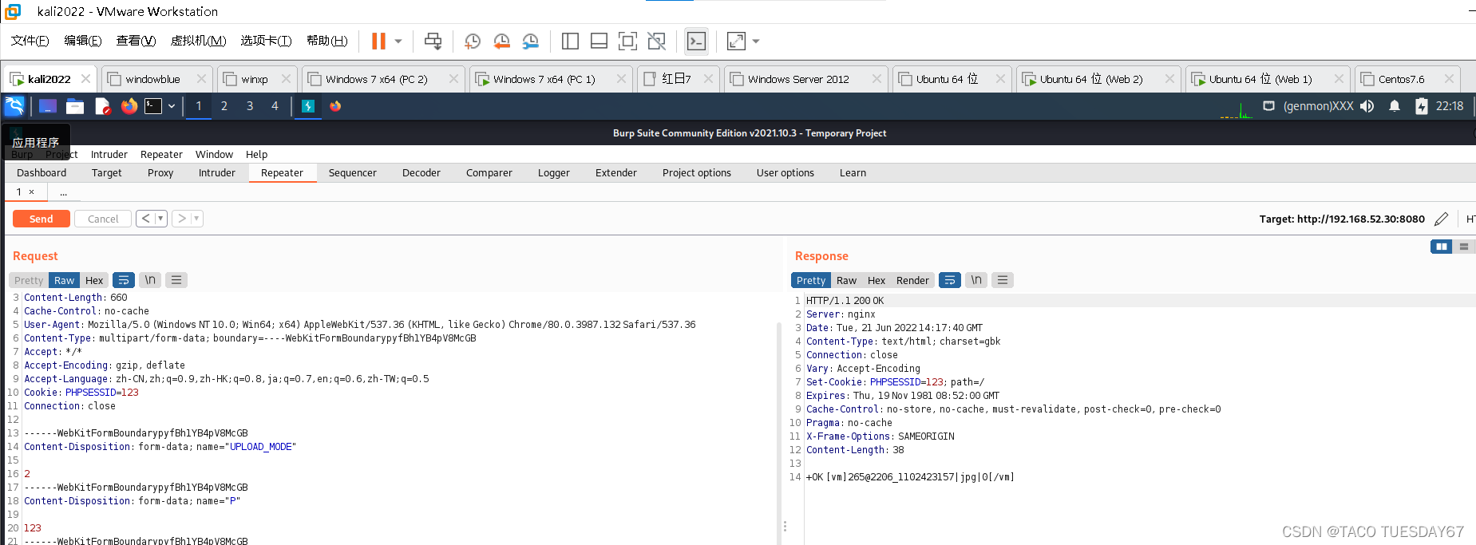Open the file manager icon in Kali panel
Viewport: 1476px width, 545px height.
tap(75, 106)
